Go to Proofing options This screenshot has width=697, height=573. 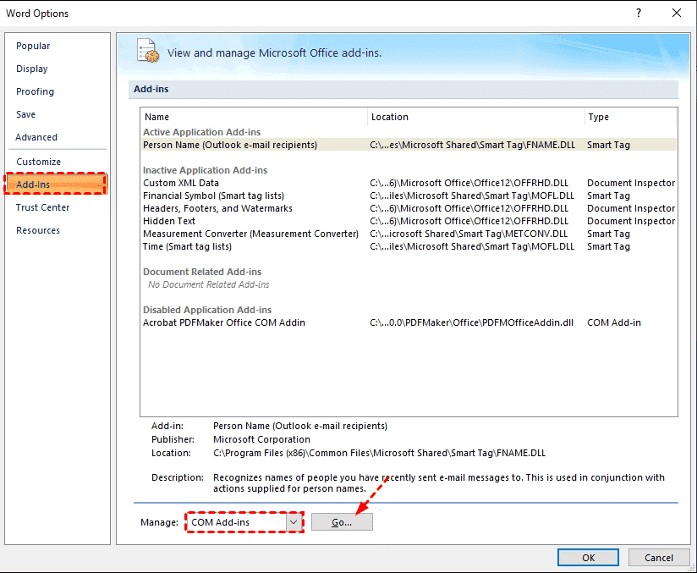point(36,91)
